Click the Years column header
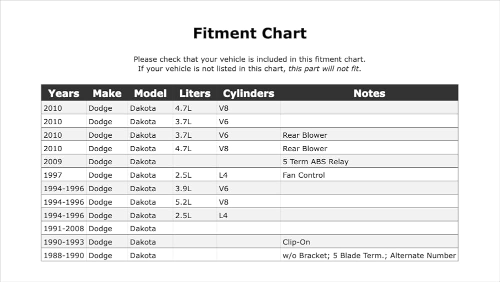Image resolution: width=500 pixels, height=282 pixels. pyautogui.click(x=63, y=93)
